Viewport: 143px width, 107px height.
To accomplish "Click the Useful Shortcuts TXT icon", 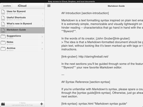I will 3,18.
